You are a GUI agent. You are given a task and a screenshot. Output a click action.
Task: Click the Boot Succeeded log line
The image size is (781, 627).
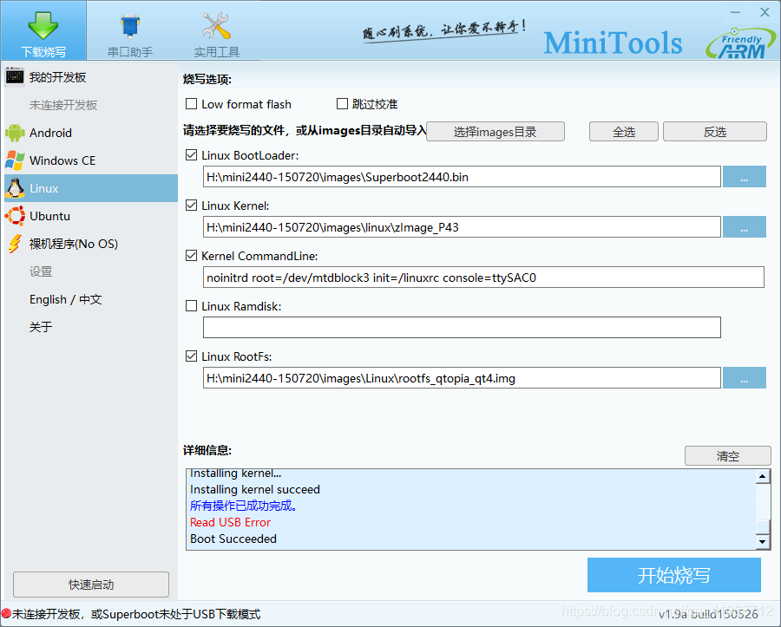pyautogui.click(x=233, y=539)
